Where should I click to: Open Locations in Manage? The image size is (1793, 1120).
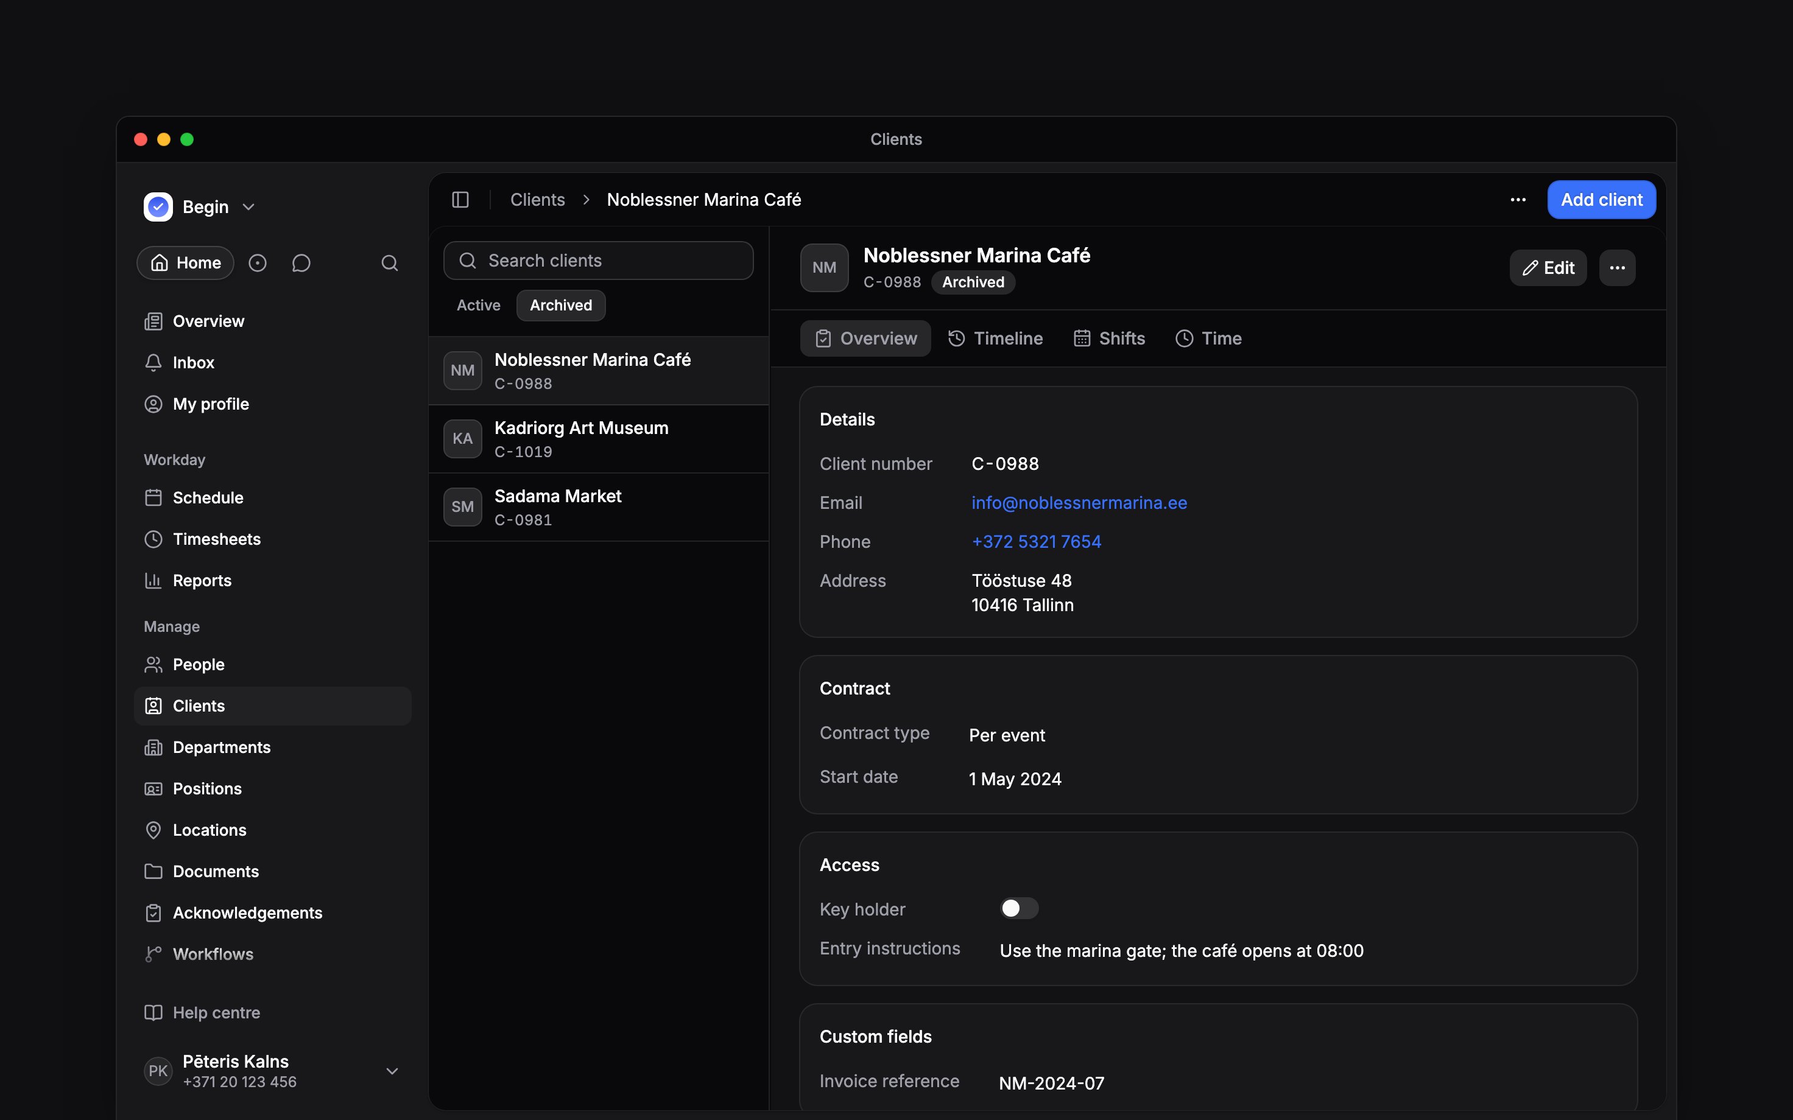[273, 830]
